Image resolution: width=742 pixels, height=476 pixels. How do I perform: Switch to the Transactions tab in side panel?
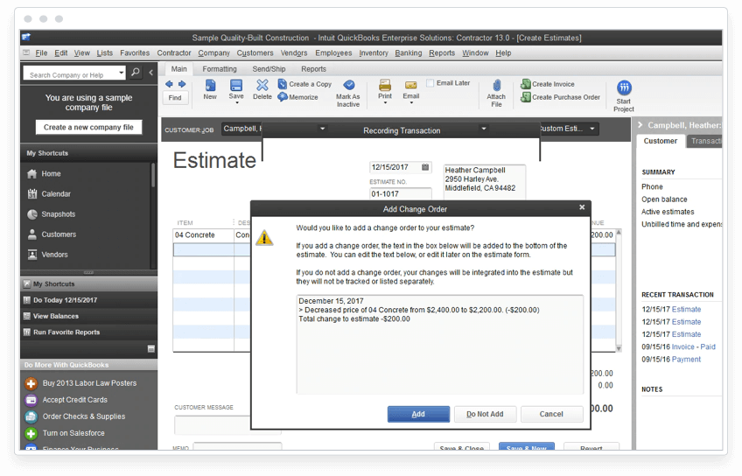click(x=704, y=141)
